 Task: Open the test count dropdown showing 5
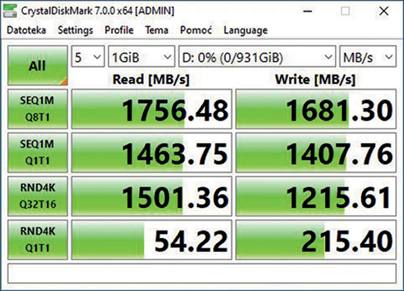coord(88,57)
